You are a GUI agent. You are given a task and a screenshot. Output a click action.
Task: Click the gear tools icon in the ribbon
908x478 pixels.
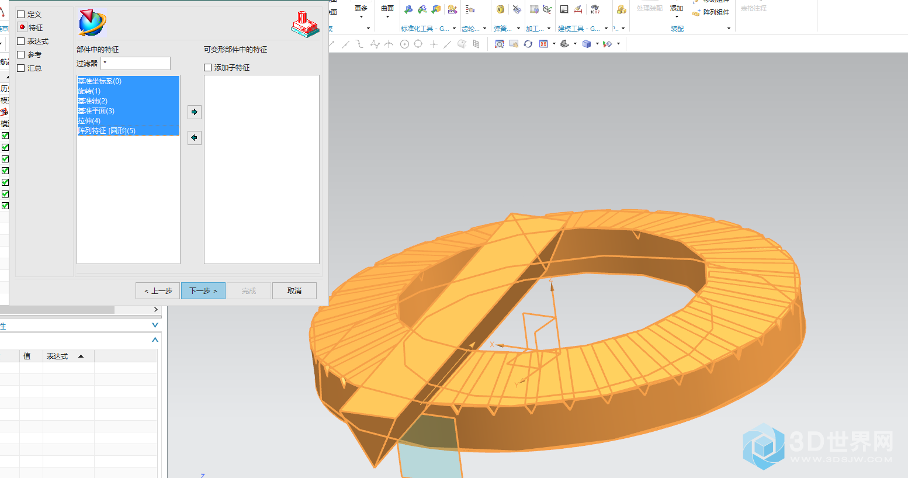pyautogui.click(x=470, y=9)
